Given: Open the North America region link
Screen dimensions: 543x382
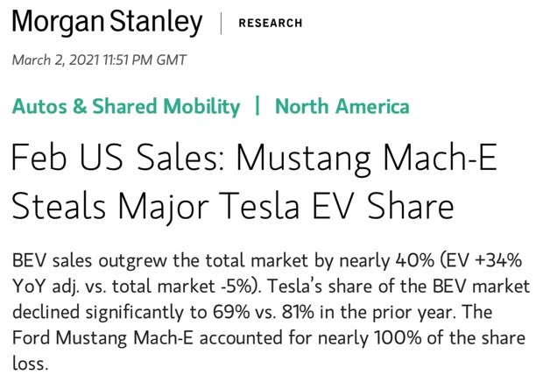Looking at the screenshot, I should pos(342,107).
